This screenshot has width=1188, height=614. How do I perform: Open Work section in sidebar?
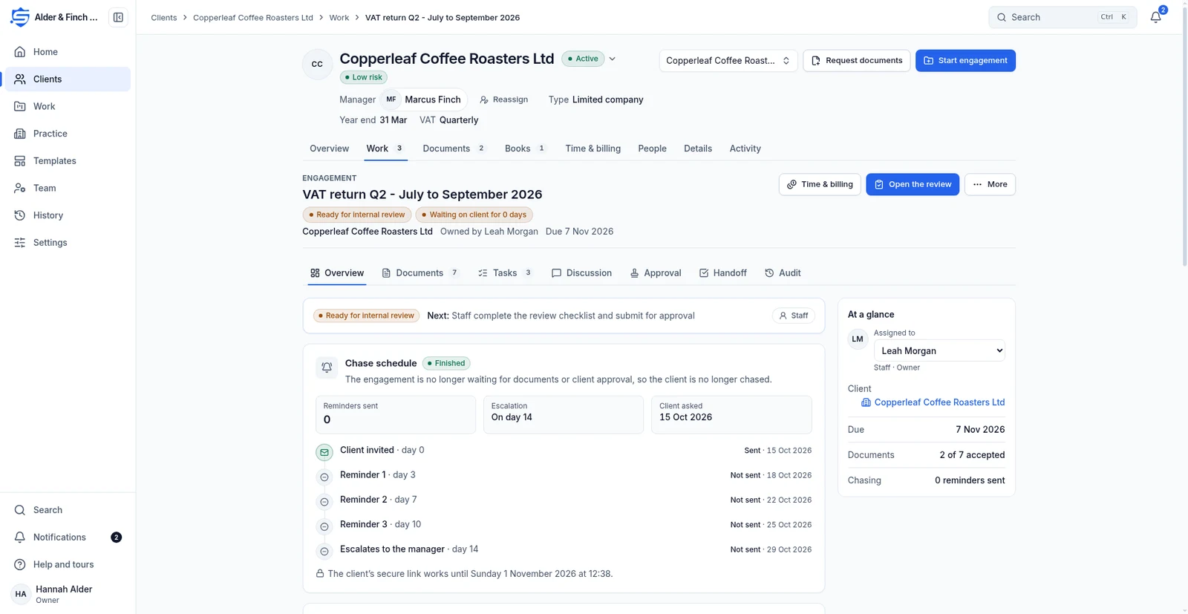pyautogui.click(x=68, y=106)
